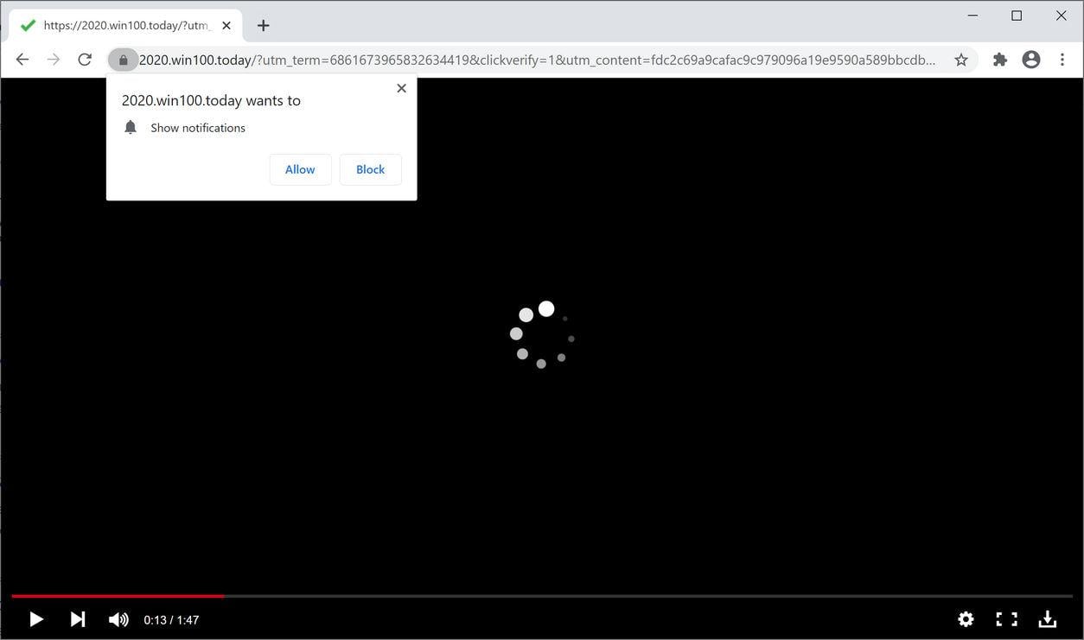Click the browser Forward arrow
This screenshot has height=640, width=1084.
click(x=54, y=60)
